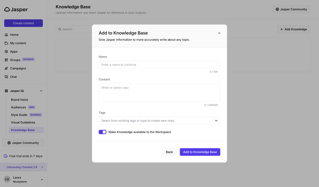Click the Name input field
This screenshot has width=319, height=187.
[x=159, y=65]
